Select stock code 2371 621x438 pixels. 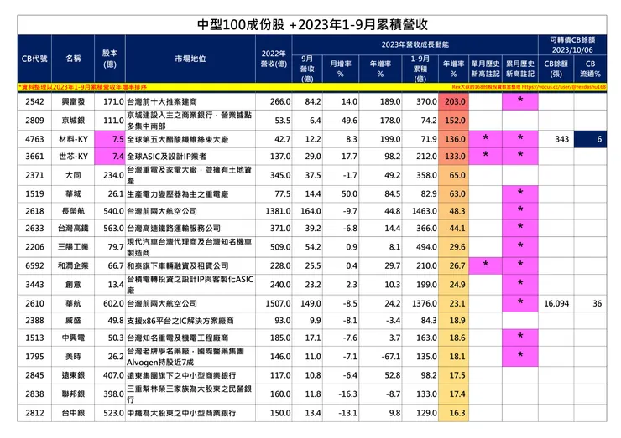(x=34, y=175)
